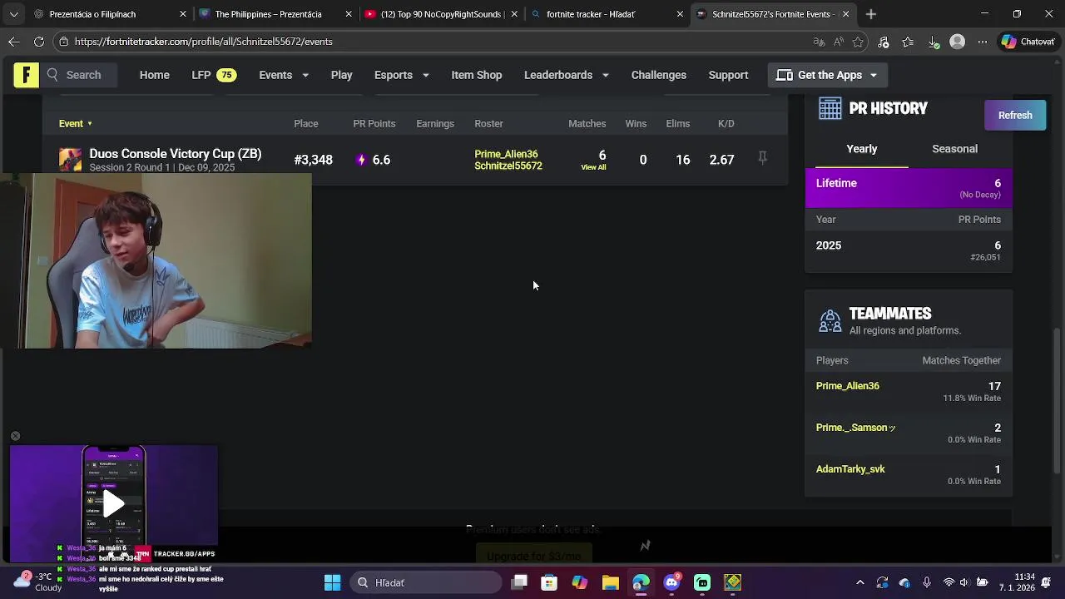Expand the Esports dropdown menu
This screenshot has width=1065, height=599.
(x=402, y=75)
